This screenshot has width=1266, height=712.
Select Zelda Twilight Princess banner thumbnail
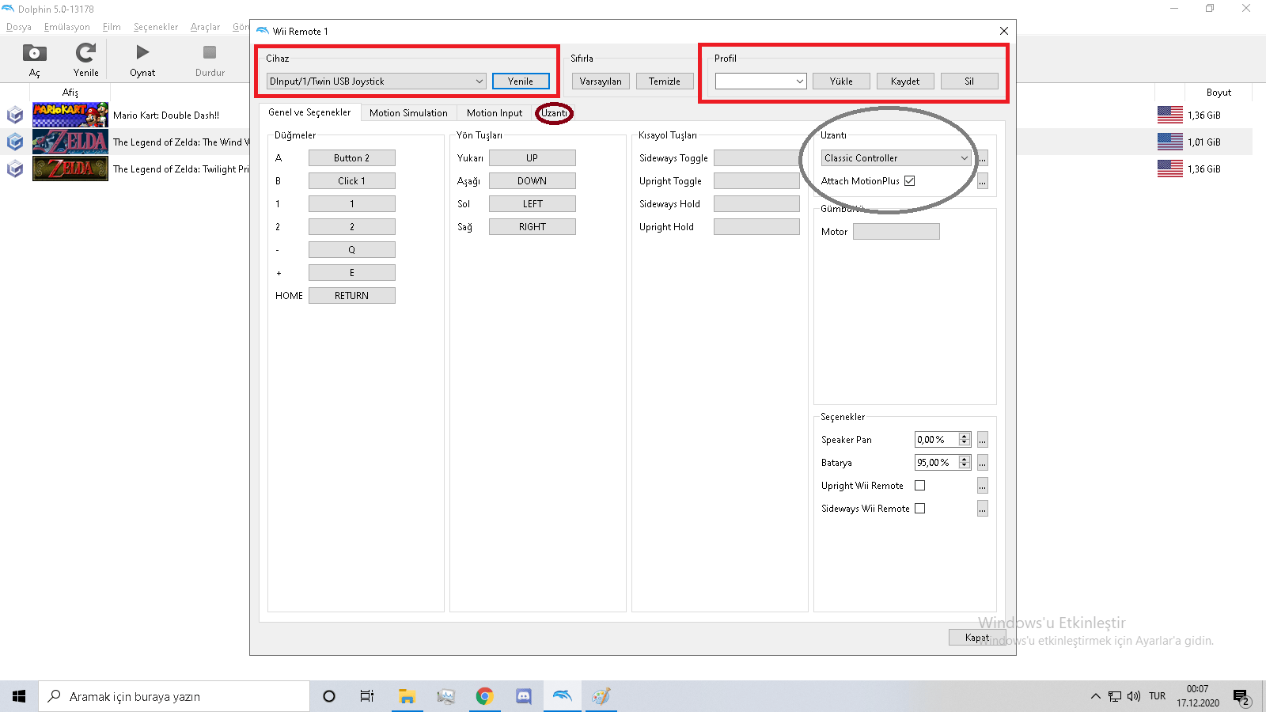point(70,169)
